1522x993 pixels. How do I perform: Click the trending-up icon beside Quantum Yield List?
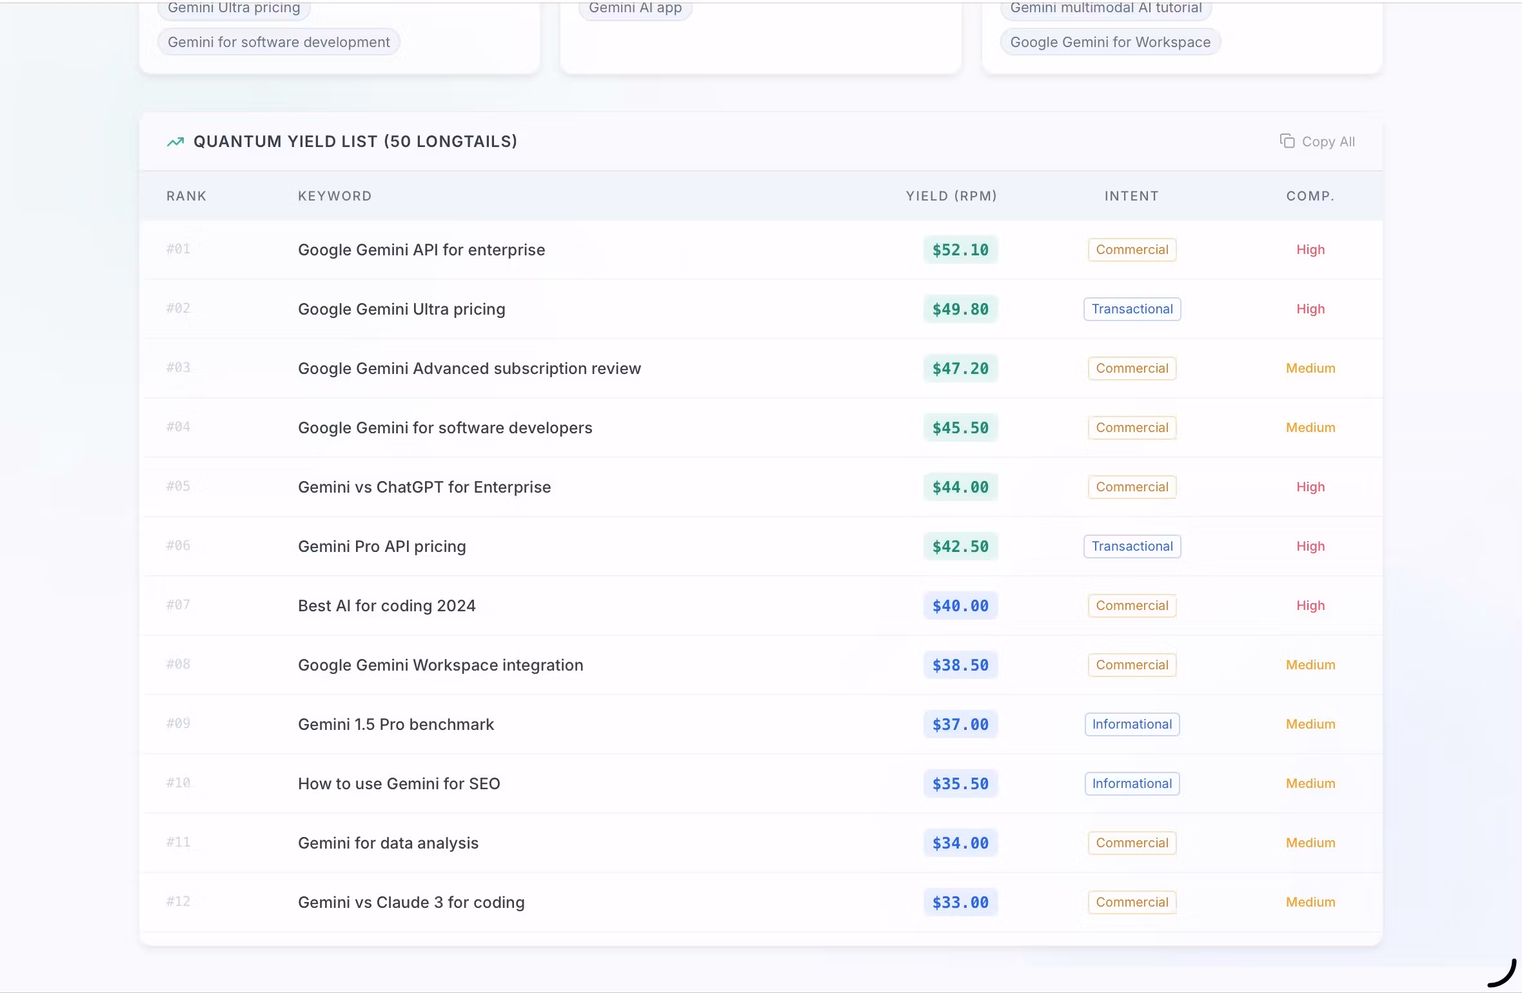click(x=175, y=142)
